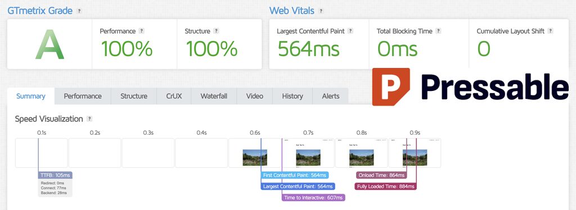The image size is (576, 210).
Task: Click the GTmetrix Grade heading
Action: pyautogui.click(x=40, y=11)
